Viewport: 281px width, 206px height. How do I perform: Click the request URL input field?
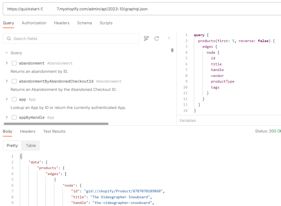137,9
